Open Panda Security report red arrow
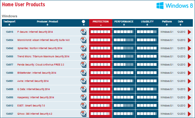The height and width of the screenshot is (118, 195). click(x=189, y=65)
